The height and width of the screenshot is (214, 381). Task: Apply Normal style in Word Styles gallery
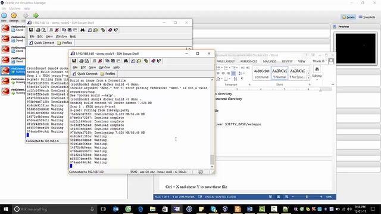[x=279, y=73]
